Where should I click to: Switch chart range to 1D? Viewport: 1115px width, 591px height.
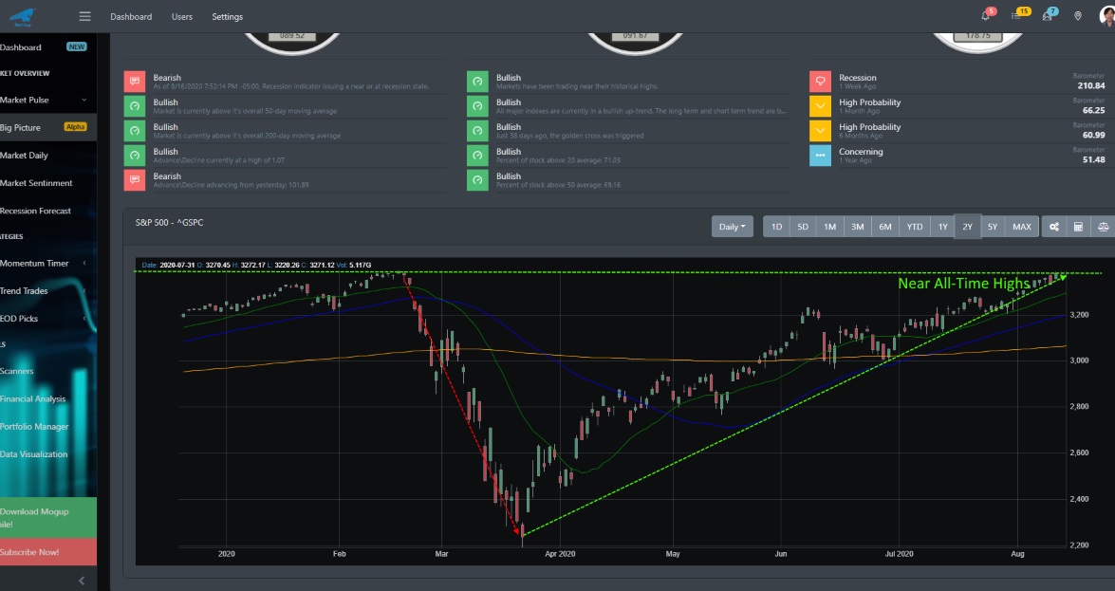pyautogui.click(x=776, y=227)
